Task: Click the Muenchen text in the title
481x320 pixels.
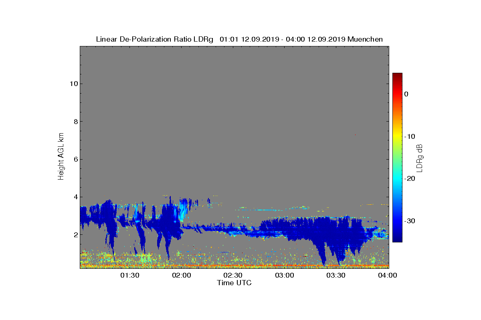Action: coord(365,39)
